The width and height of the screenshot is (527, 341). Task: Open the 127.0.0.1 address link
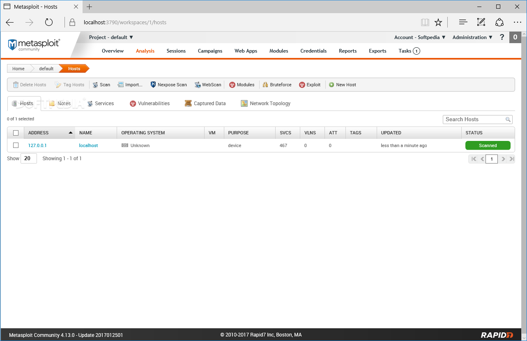(37, 145)
